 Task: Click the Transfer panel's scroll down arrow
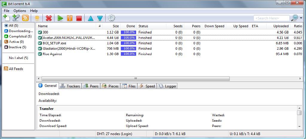pyautogui.click(x=299, y=127)
